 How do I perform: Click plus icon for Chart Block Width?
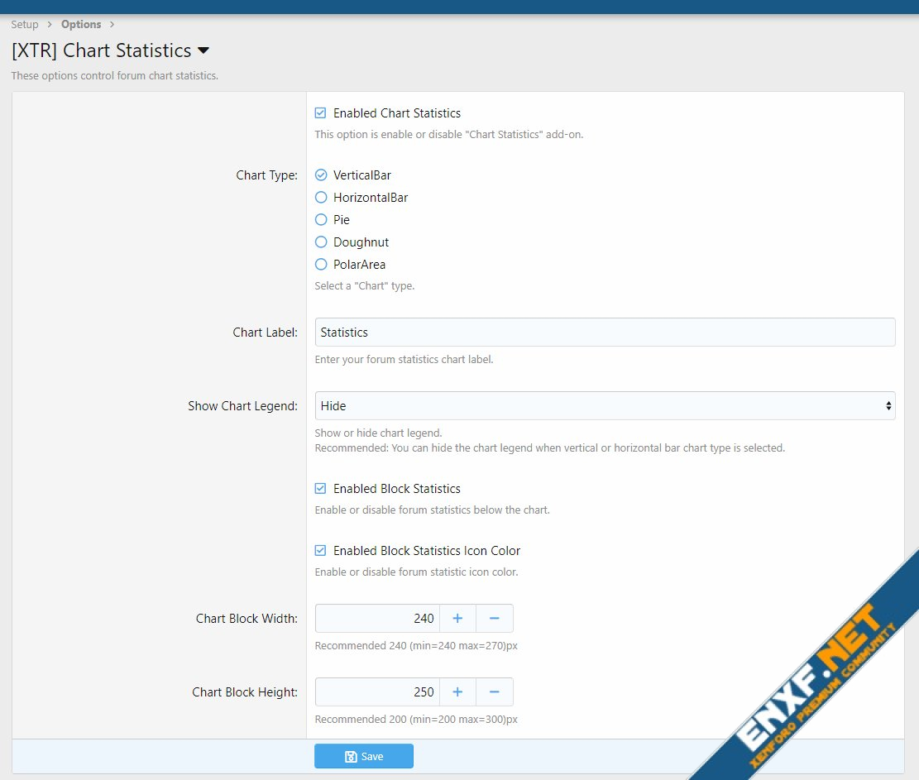point(457,619)
